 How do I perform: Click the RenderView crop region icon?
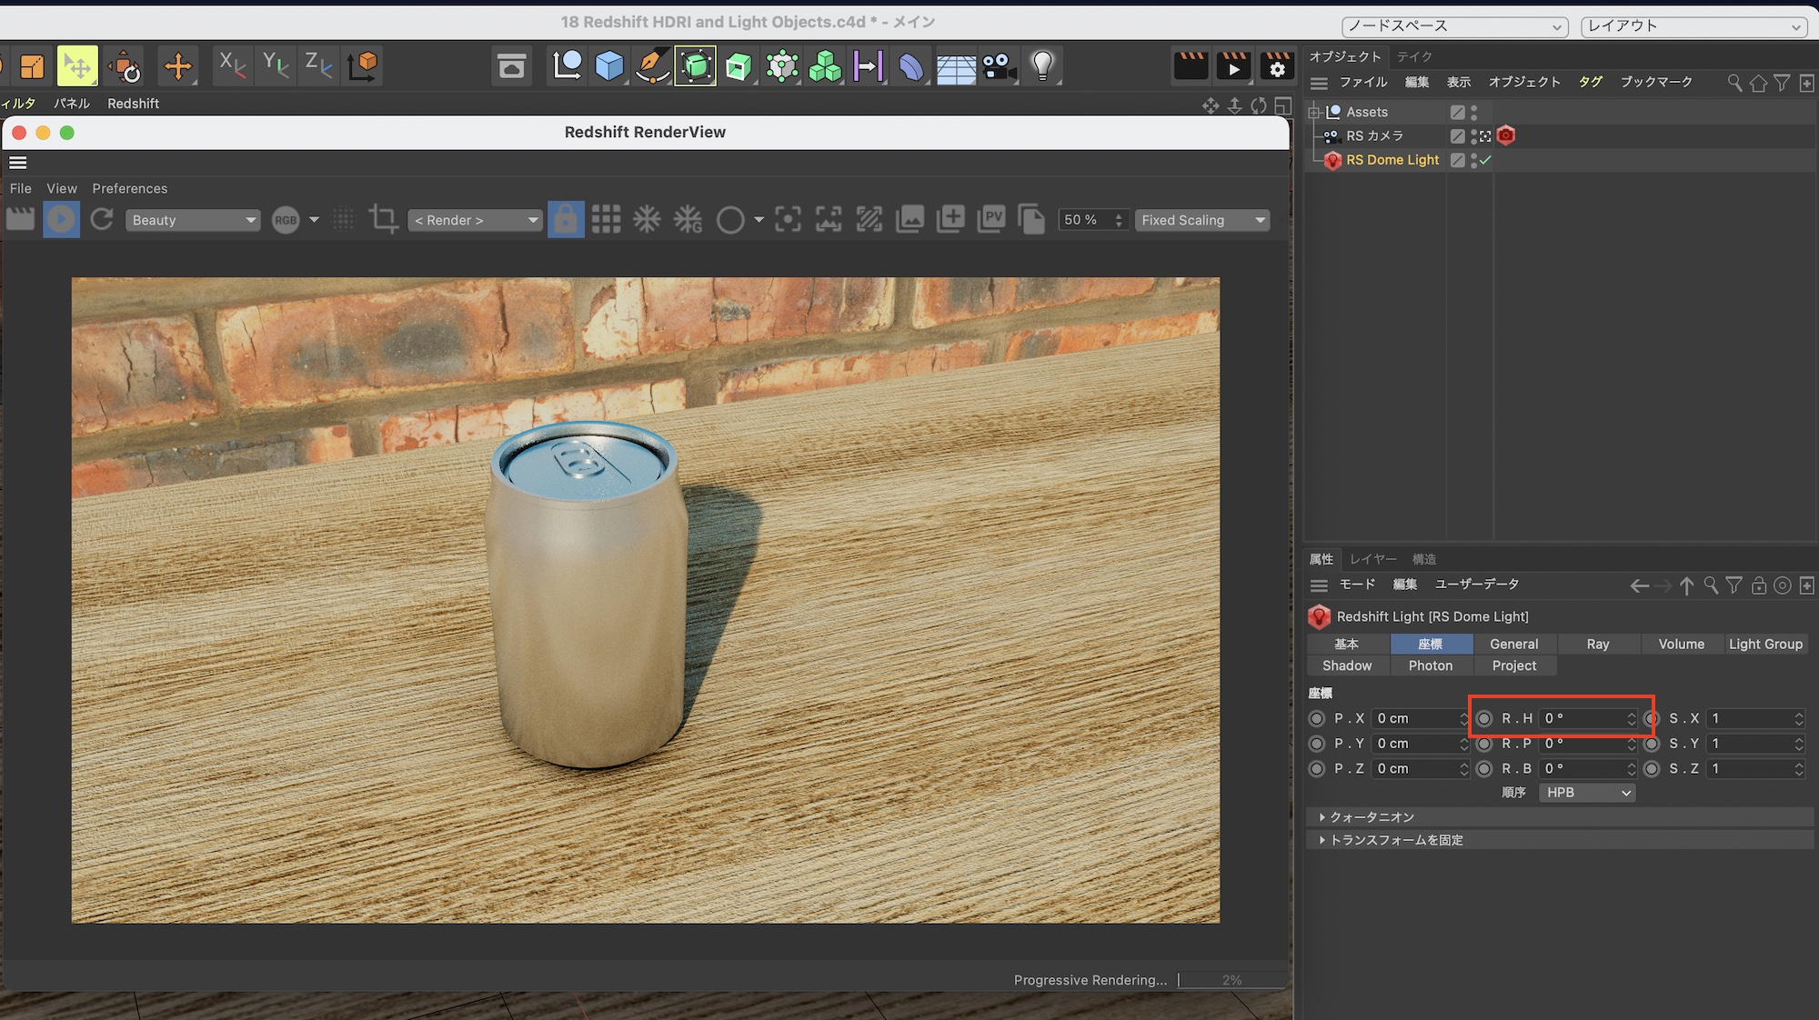(383, 219)
